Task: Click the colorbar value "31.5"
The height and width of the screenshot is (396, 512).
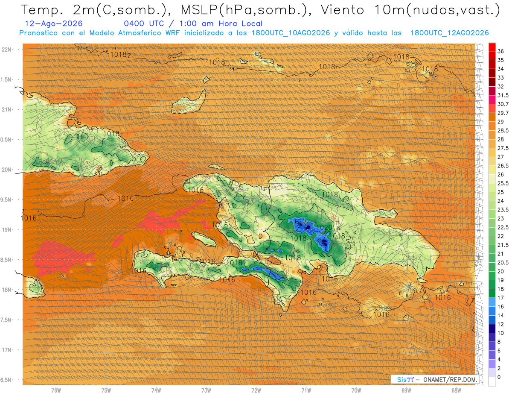Action: tap(503, 95)
